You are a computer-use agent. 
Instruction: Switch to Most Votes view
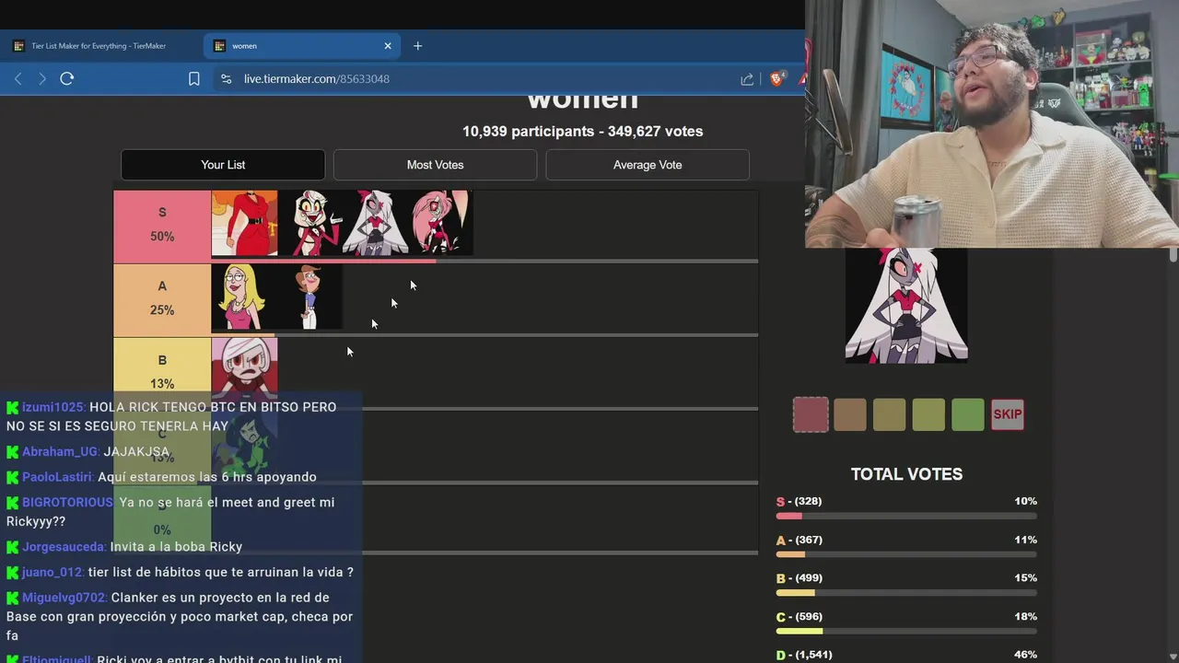(x=435, y=165)
